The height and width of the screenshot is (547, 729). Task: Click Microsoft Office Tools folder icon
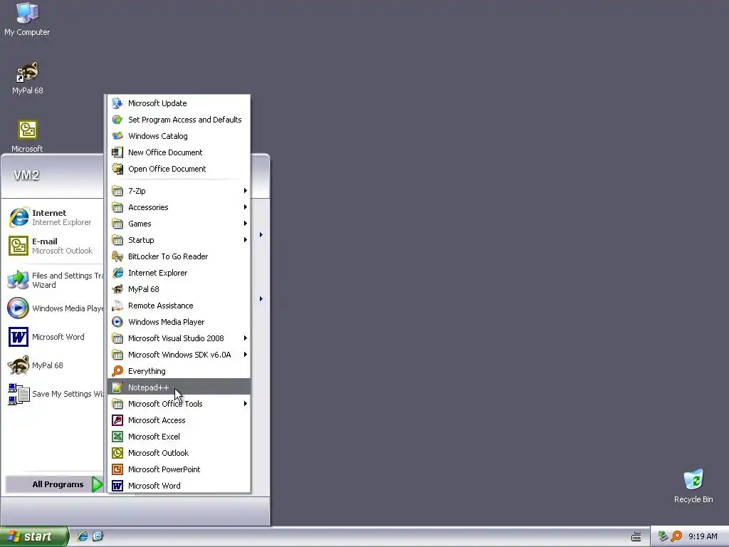tap(117, 404)
